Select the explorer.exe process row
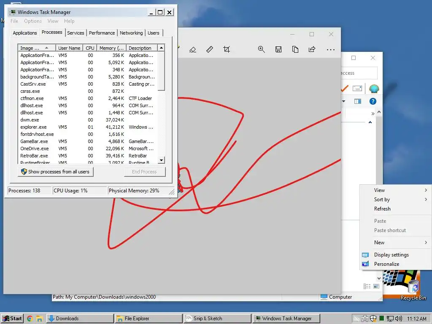The width and height of the screenshot is (432, 324). tap(88, 127)
